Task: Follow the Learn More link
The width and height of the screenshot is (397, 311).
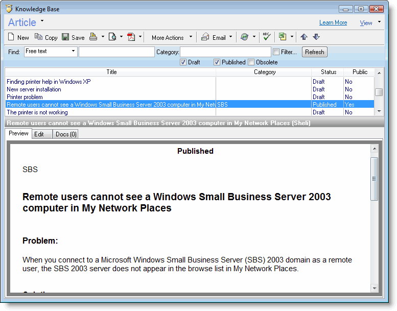Action: [x=333, y=22]
